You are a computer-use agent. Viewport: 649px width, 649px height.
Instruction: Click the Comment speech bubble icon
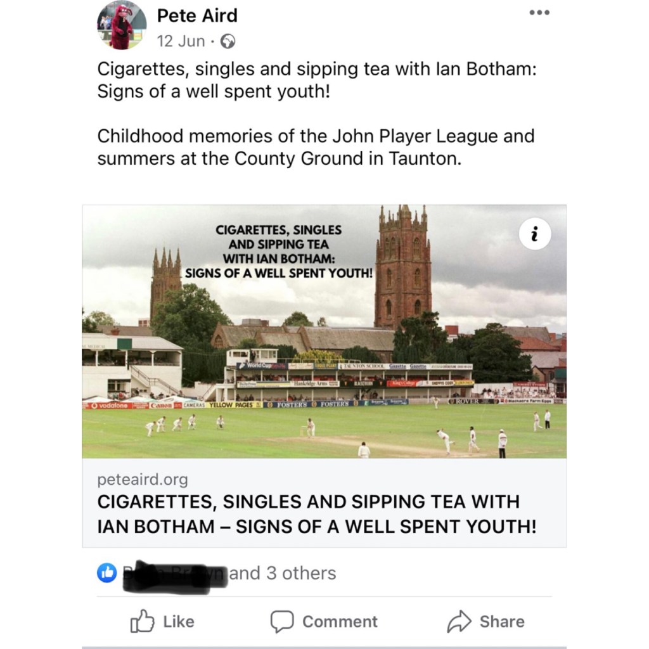282,622
